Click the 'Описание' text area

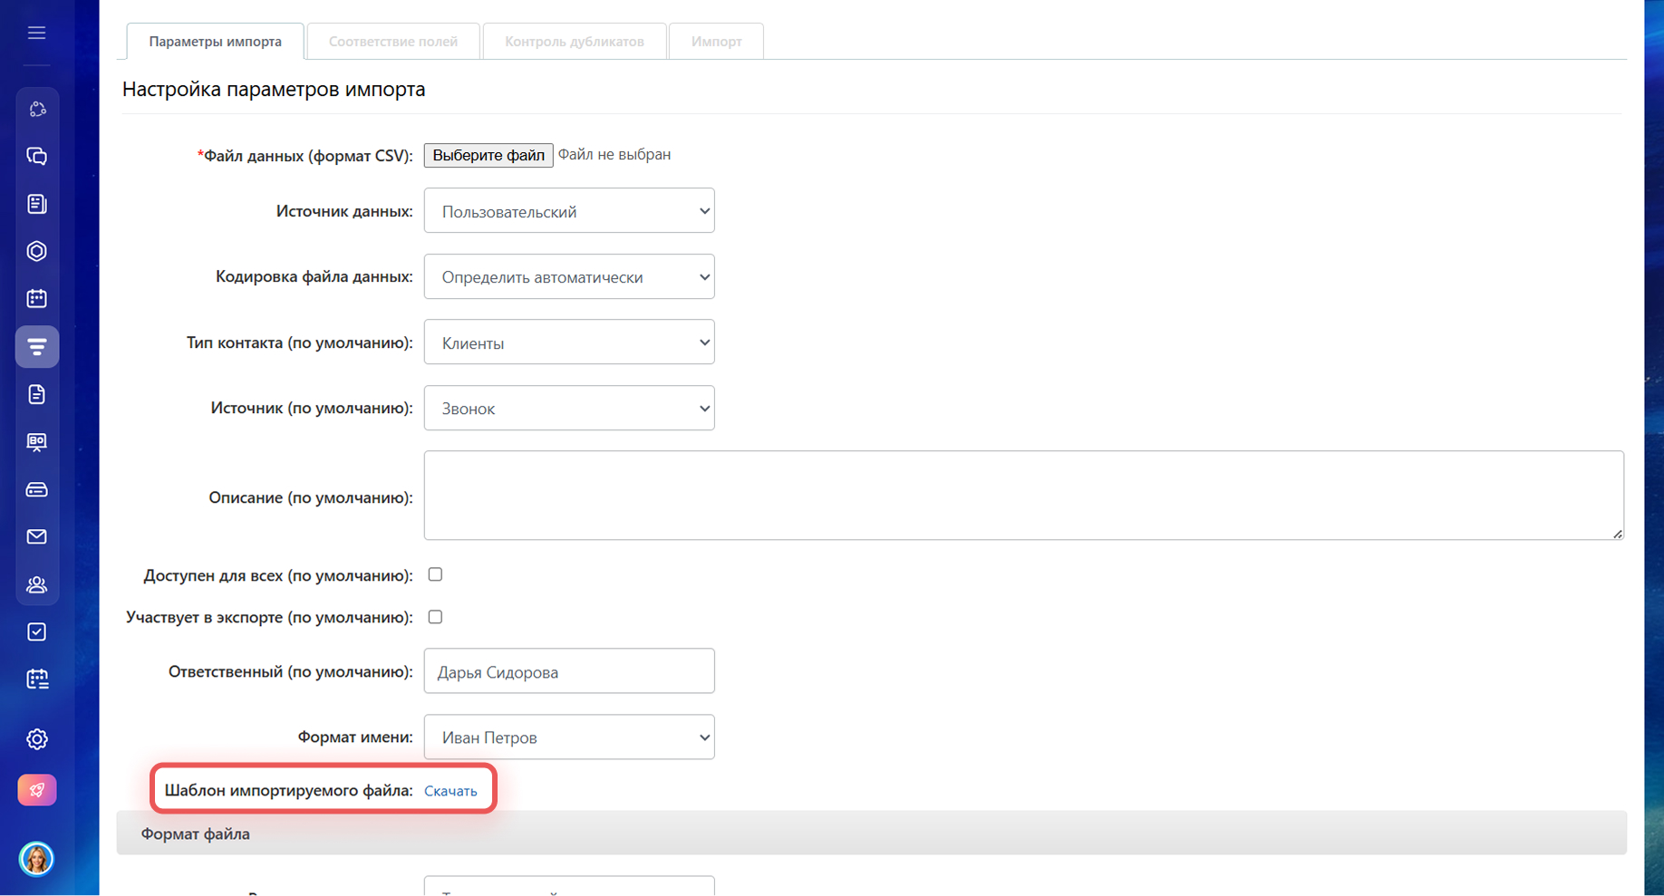[1022, 496]
